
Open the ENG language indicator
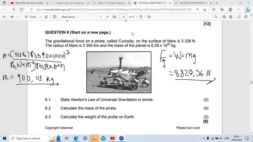point(227,138)
